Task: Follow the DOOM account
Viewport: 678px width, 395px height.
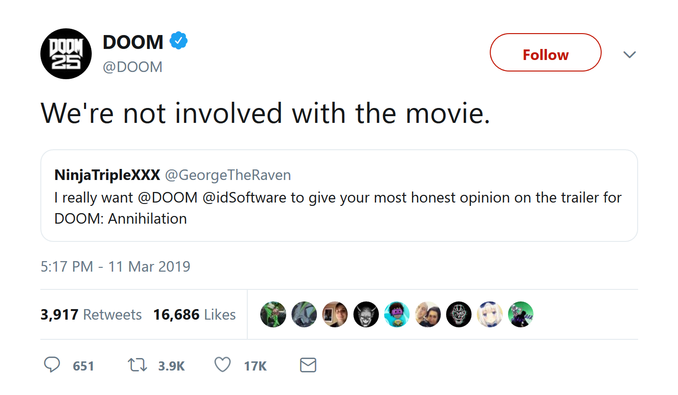Action: [x=545, y=54]
